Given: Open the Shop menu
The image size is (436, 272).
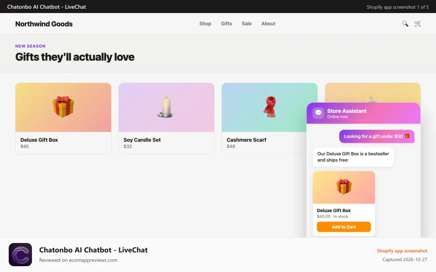Looking at the screenshot, I should [x=205, y=24].
